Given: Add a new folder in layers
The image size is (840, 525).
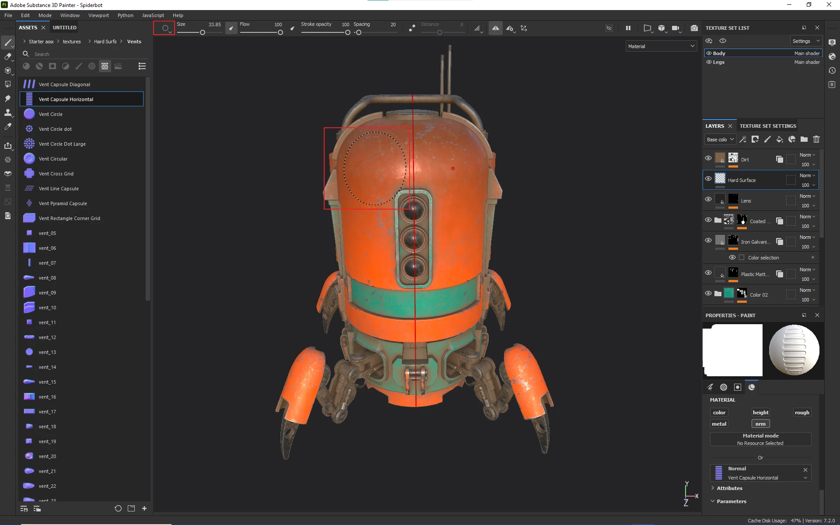Looking at the screenshot, I should pos(804,139).
